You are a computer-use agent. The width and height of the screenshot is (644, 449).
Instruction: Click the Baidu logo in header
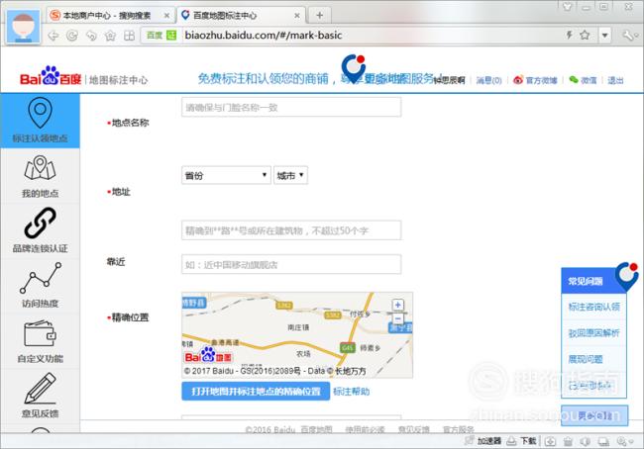point(51,76)
